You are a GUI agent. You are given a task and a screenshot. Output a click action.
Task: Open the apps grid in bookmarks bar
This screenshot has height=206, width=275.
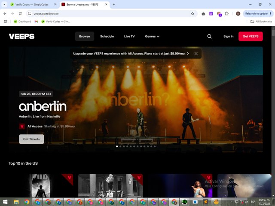(6, 21)
